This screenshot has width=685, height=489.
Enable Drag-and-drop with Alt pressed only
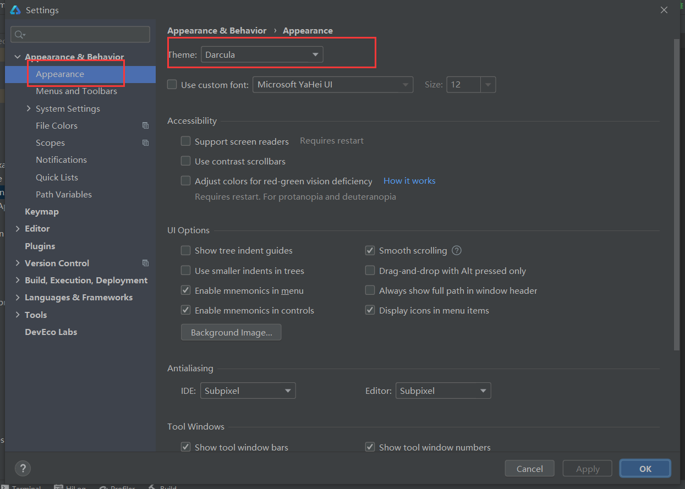click(x=370, y=271)
